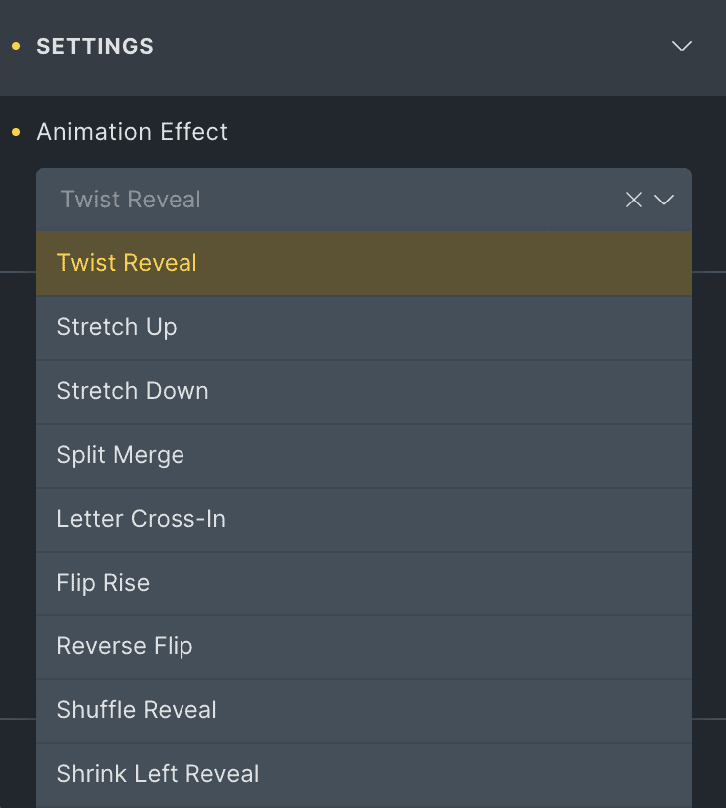Pick the Reverse Flip animation
The image size is (726, 808).
[x=125, y=646]
